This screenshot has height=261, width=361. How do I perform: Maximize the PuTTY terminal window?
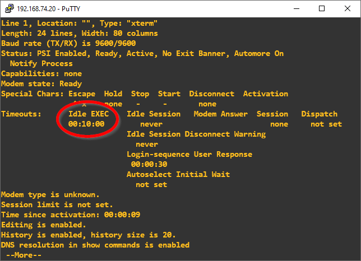pyautogui.click(x=322, y=8)
